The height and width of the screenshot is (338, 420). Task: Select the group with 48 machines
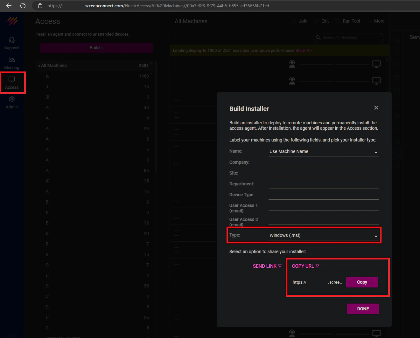[x=97, y=107]
